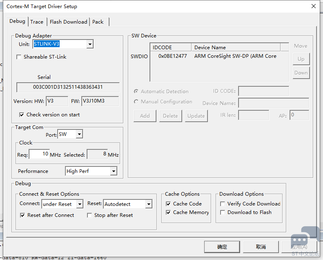The image size is (323, 260).
Task: Open the Performance High Perf dropdown
Action: [114, 171]
